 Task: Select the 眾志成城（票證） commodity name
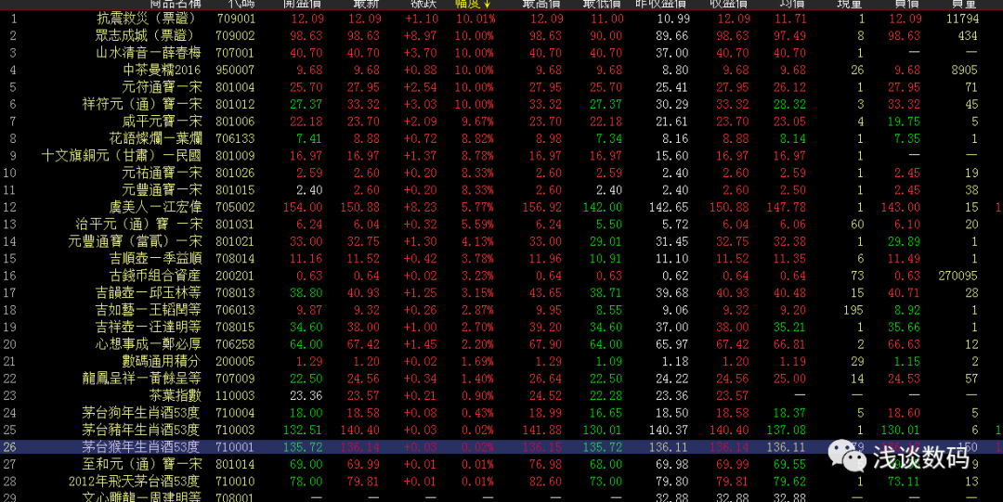149,36
